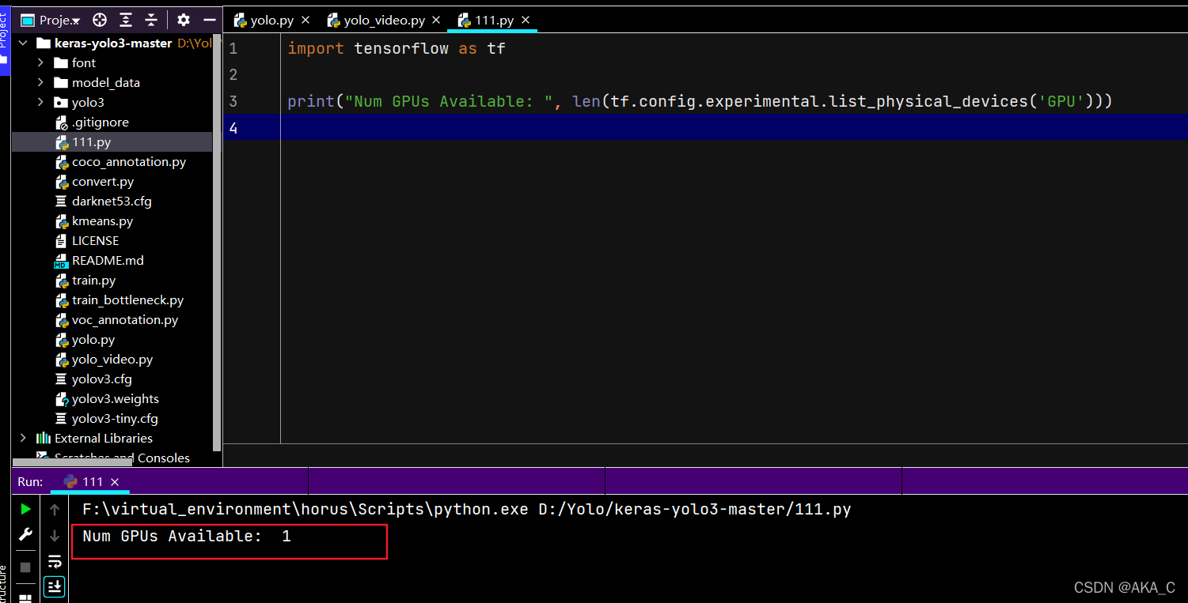The height and width of the screenshot is (603, 1188).
Task: Click the python.exe command line in console
Action: (x=466, y=510)
